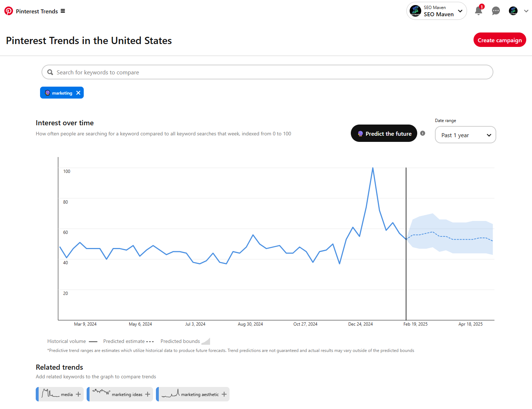Click the Apr 18, 2025 axis label
The width and height of the screenshot is (532, 409).
[x=470, y=324]
